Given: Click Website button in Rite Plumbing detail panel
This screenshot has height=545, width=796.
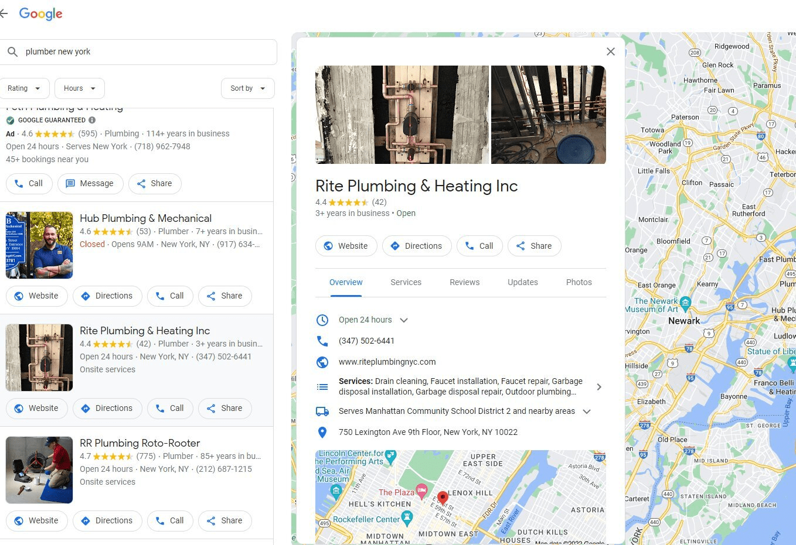Looking at the screenshot, I should [346, 246].
